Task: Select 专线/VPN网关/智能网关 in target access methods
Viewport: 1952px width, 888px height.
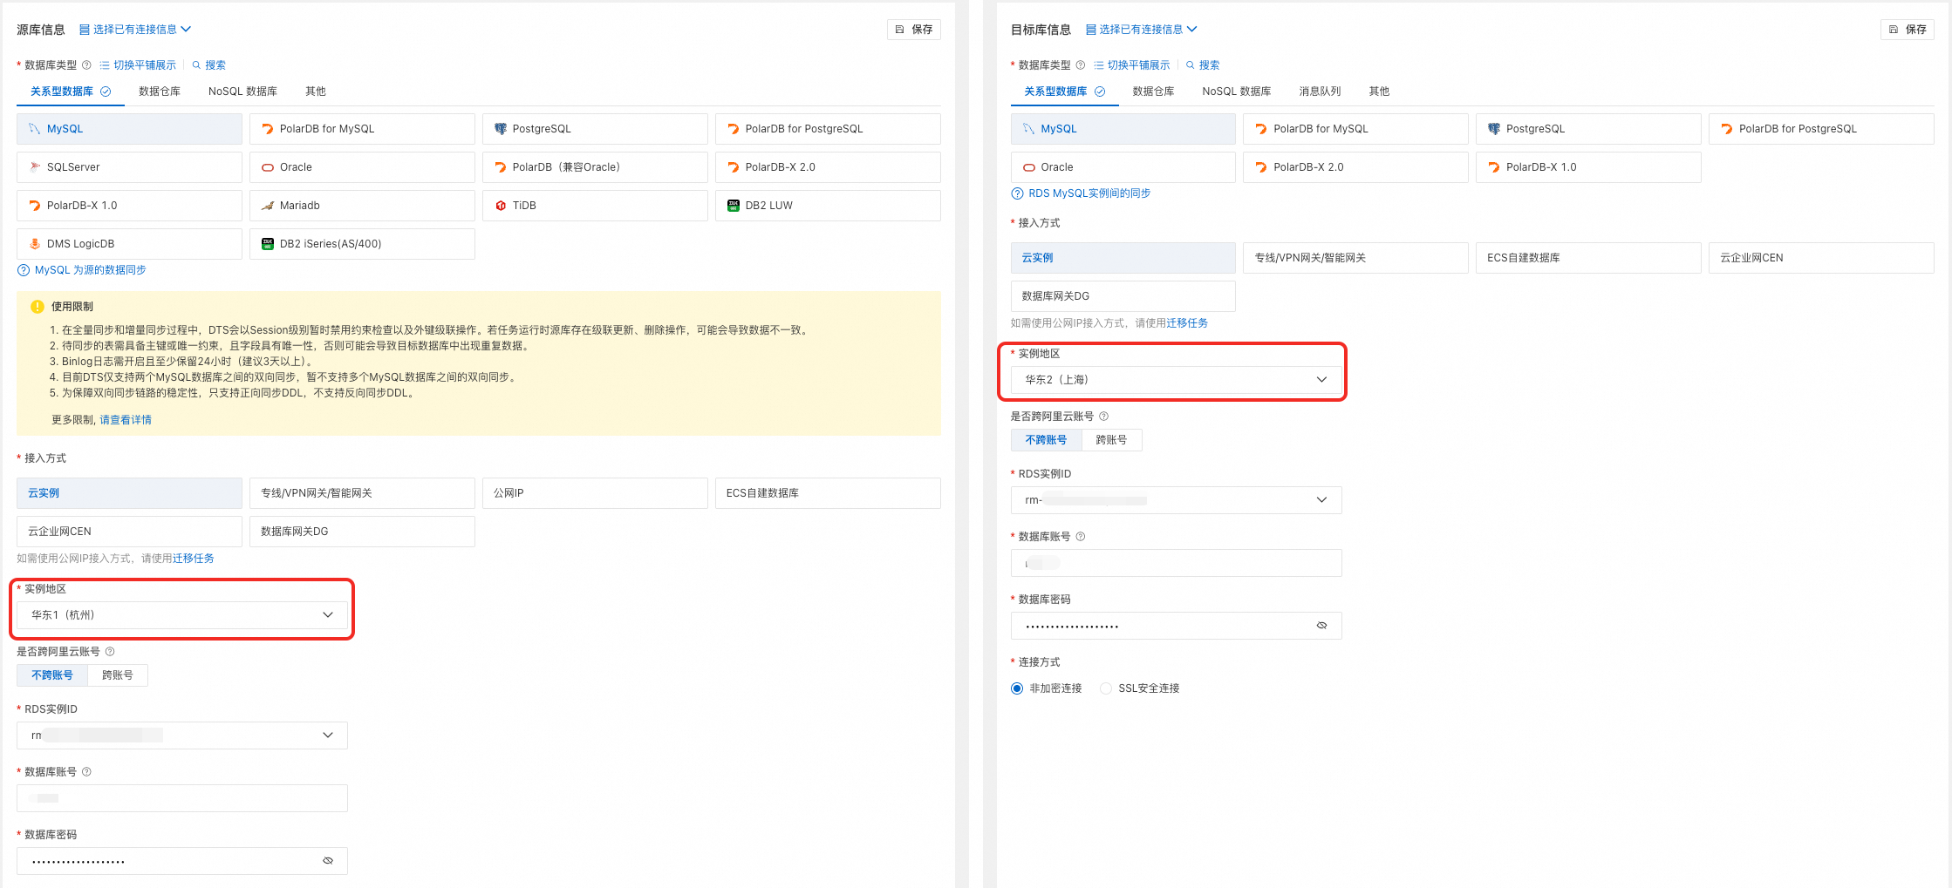Action: pos(1355,258)
